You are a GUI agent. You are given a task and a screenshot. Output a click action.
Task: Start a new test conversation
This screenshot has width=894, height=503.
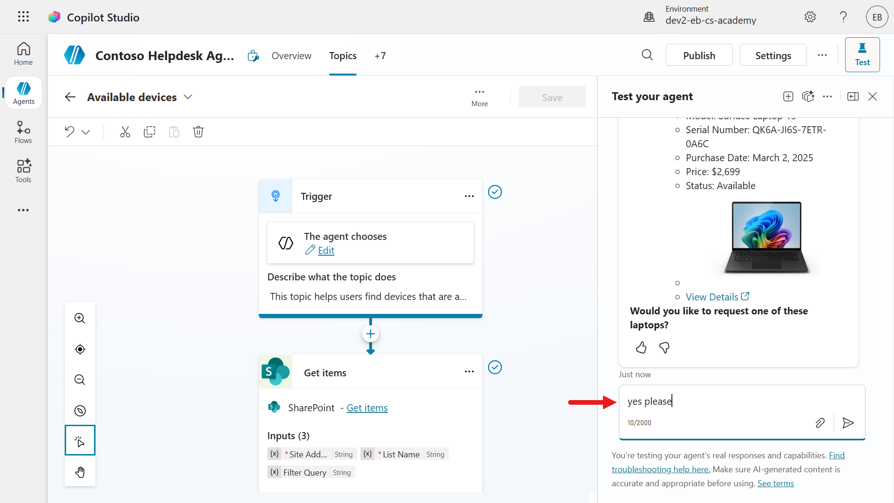tap(788, 96)
